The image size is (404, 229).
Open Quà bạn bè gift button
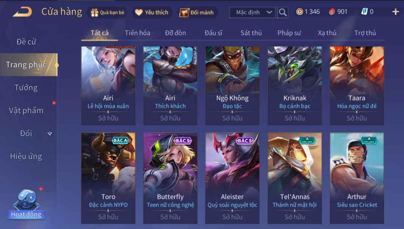coord(108,12)
